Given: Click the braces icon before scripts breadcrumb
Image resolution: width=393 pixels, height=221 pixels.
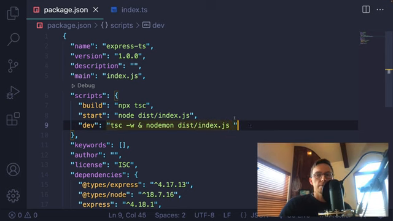Looking at the screenshot, I should 104,25.
